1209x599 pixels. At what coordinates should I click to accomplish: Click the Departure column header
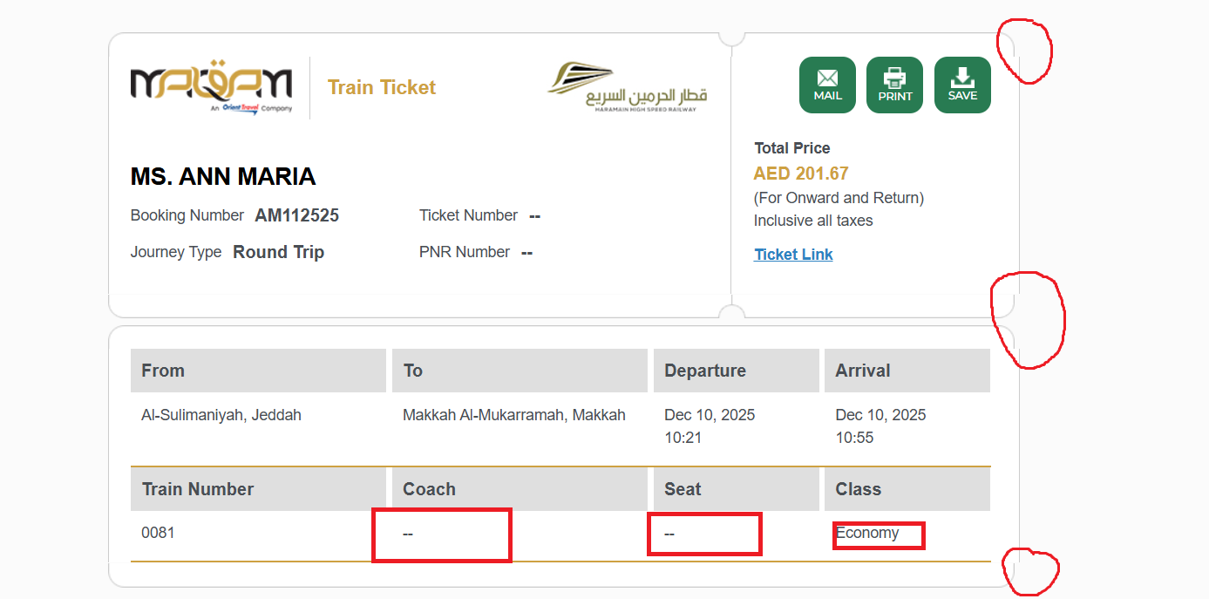click(704, 371)
